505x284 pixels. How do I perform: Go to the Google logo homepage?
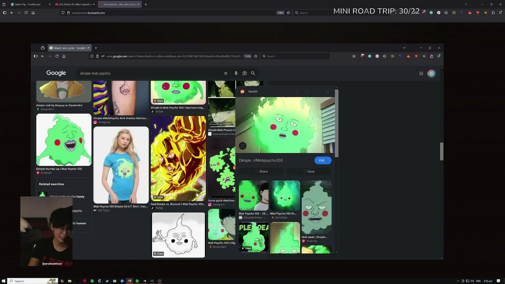click(x=56, y=73)
